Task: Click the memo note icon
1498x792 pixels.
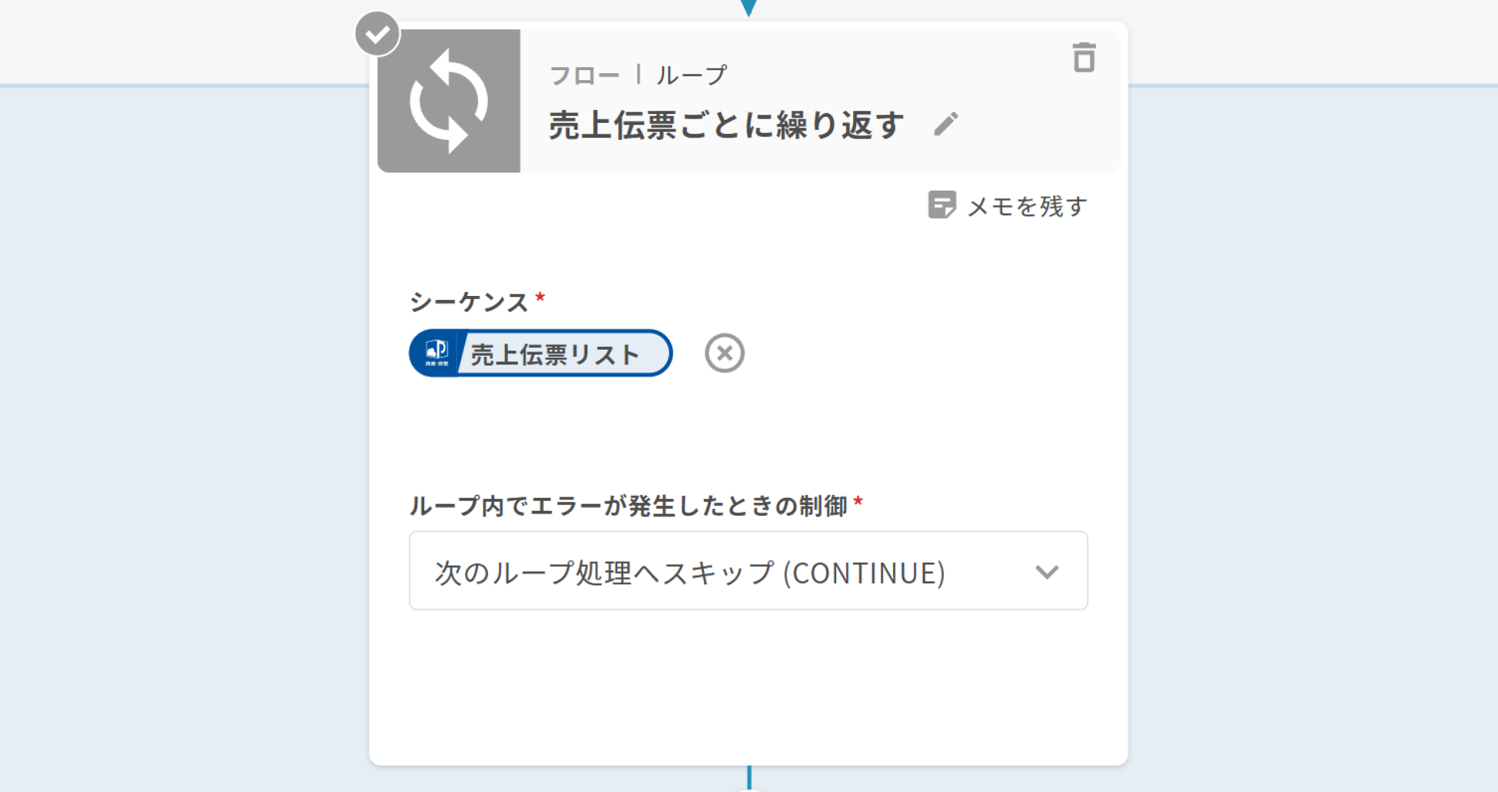Action: [942, 205]
